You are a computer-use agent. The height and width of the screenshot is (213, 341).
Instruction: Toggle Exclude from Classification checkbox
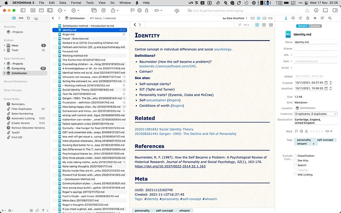click(295, 156)
